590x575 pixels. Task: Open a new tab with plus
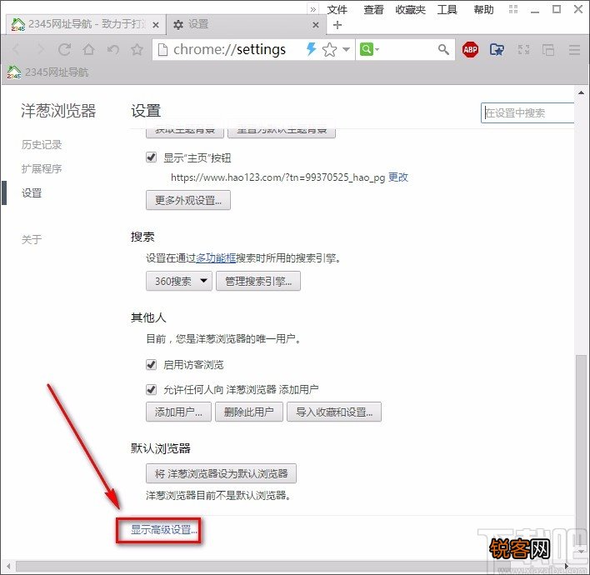[337, 25]
